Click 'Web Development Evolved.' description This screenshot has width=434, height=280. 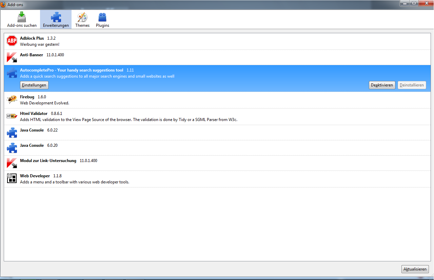point(44,103)
